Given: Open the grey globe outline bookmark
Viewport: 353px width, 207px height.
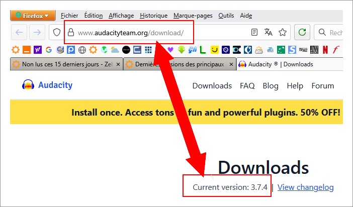Looking at the screenshot, I should click(x=82, y=50).
